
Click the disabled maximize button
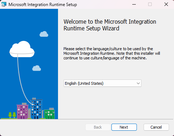coord(150,5)
